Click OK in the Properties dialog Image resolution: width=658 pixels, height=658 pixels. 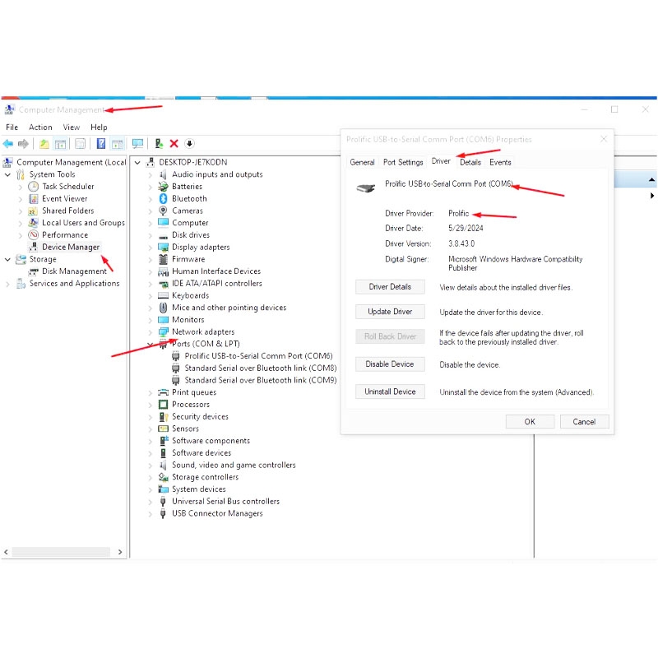[530, 422]
